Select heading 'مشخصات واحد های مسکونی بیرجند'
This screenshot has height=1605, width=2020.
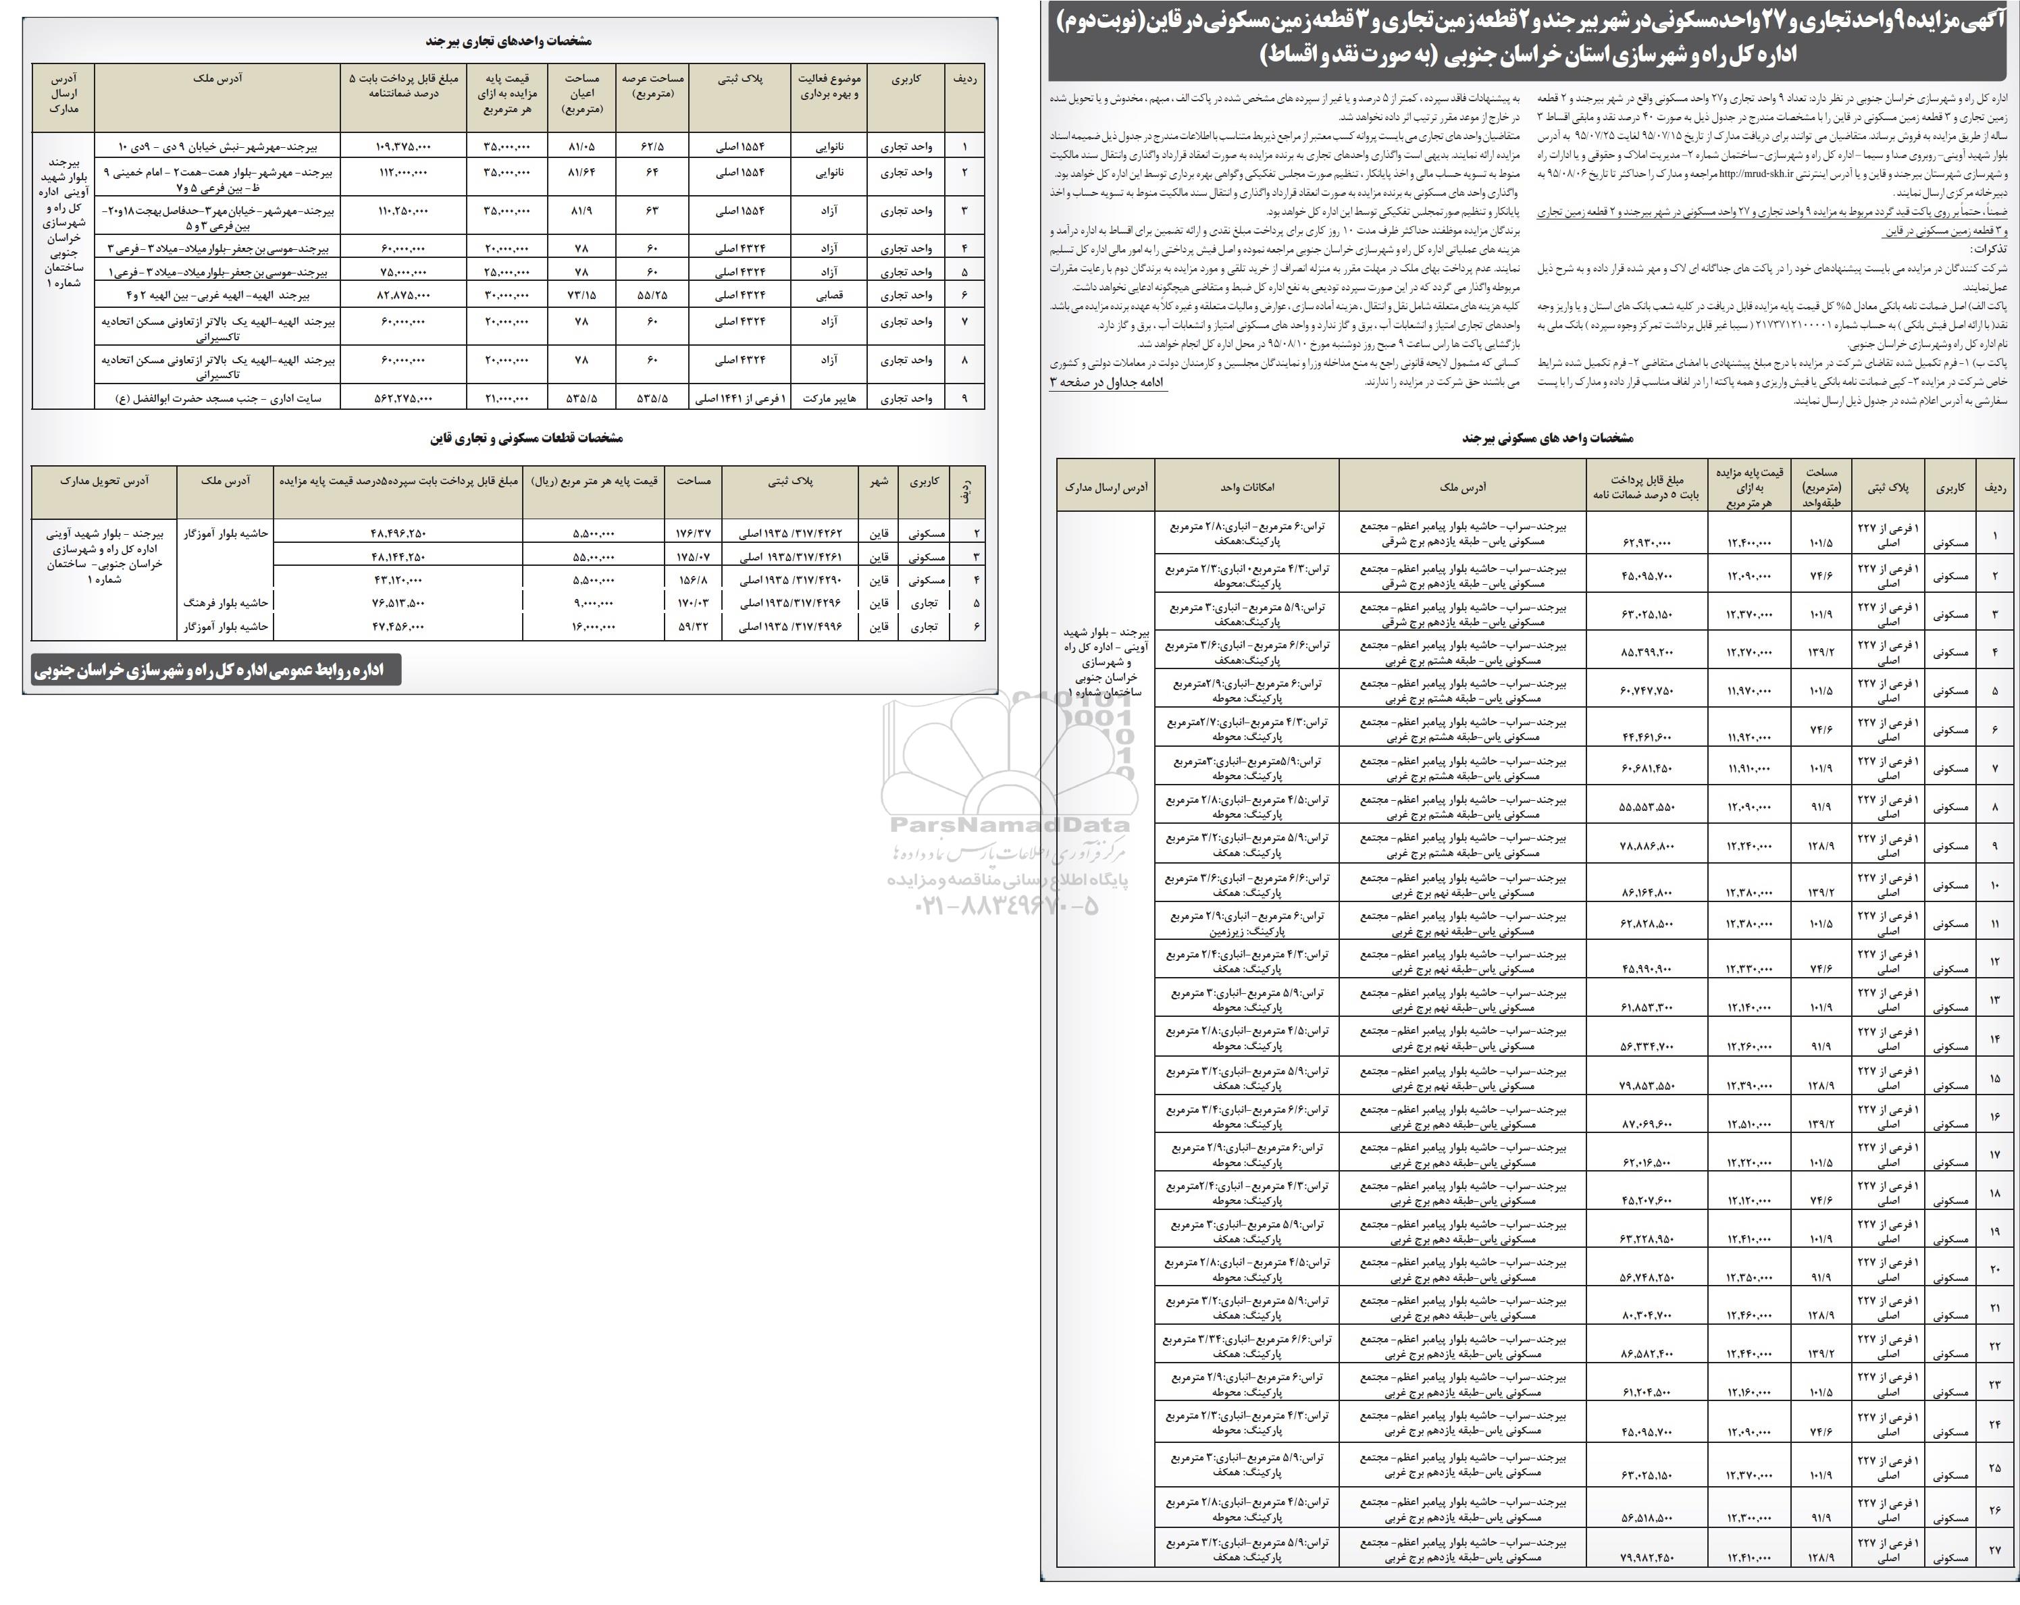coord(1548,438)
